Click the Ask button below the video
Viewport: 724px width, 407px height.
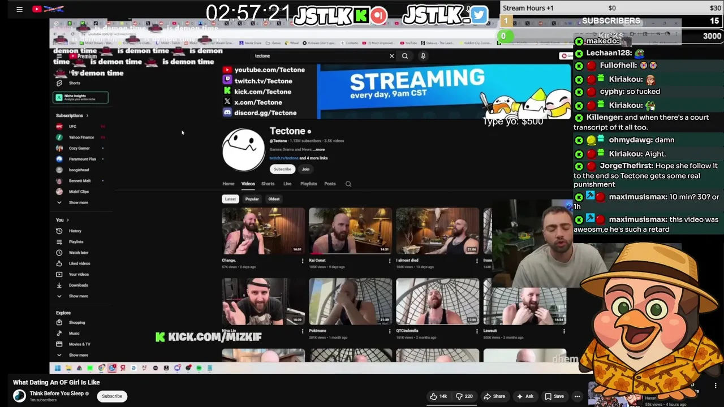(x=525, y=396)
